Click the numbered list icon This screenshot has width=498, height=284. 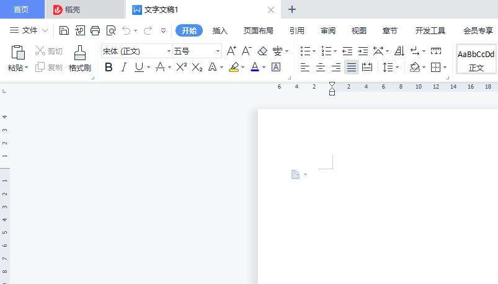click(326, 51)
